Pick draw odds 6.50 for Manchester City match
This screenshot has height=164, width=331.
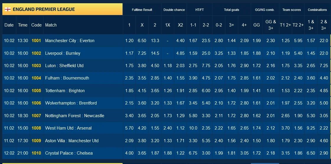pyautogui.click(x=142, y=41)
